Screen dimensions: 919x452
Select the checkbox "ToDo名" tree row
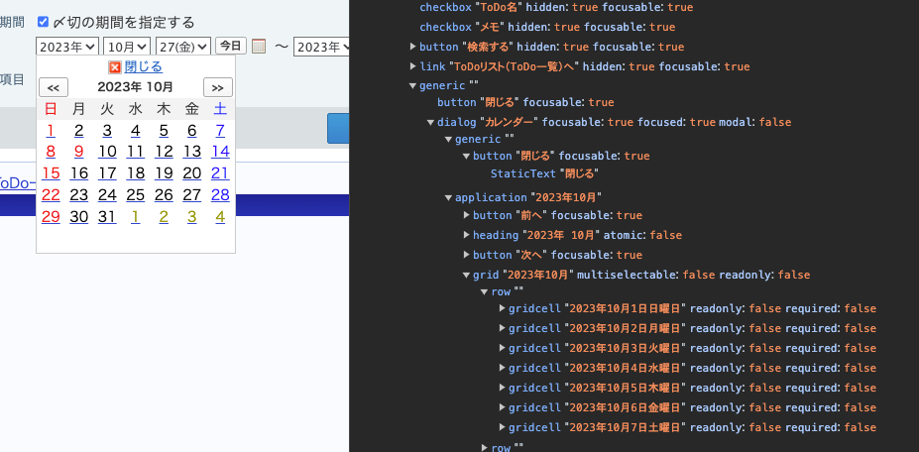(x=556, y=8)
